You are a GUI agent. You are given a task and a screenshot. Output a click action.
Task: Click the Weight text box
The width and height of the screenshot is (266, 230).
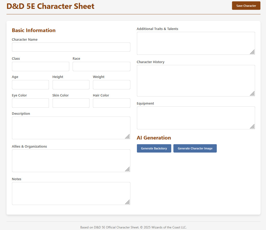(111, 85)
